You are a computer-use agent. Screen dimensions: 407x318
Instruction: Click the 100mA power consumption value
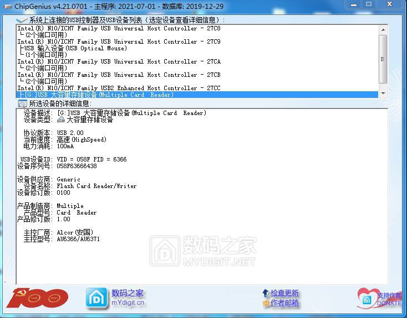65,146
